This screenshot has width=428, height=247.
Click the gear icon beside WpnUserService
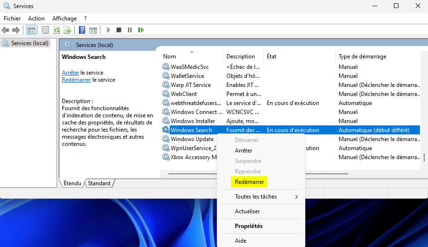165,148
